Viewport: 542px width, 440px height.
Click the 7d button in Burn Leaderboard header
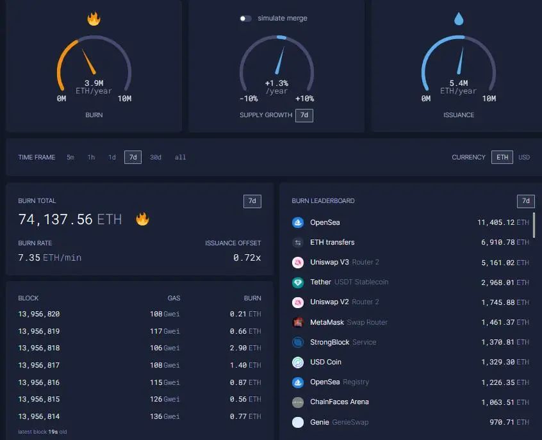coord(526,201)
